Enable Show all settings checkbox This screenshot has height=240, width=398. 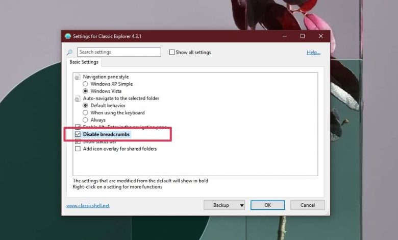tap(172, 52)
